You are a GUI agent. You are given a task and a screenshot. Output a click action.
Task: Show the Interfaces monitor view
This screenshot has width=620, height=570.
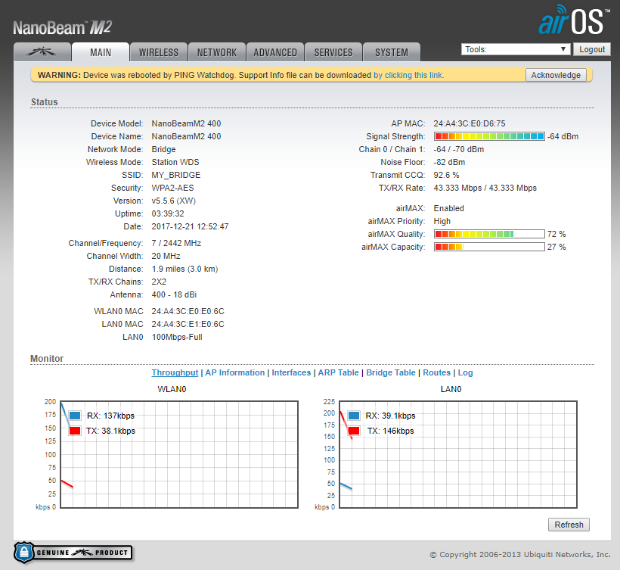tap(291, 372)
